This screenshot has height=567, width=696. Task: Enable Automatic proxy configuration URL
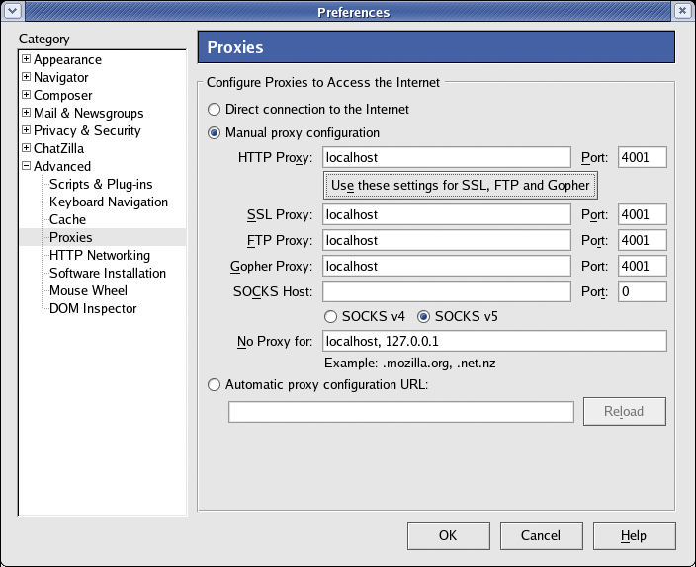(214, 384)
